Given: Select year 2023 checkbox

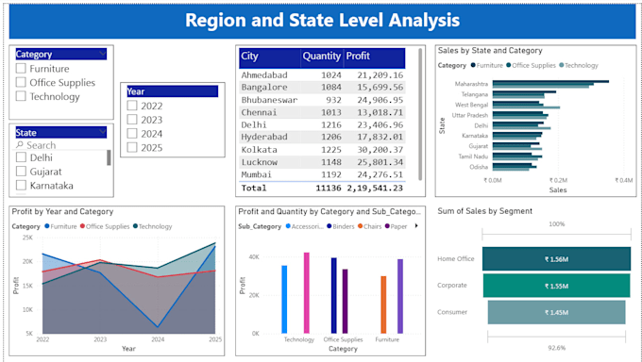Looking at the screenshot, I should click(x=132, y=120).
